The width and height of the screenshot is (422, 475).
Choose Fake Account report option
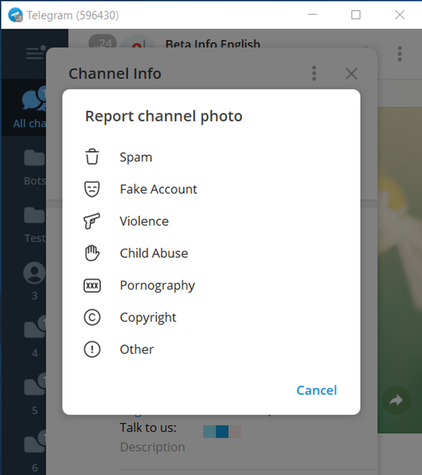158,189
